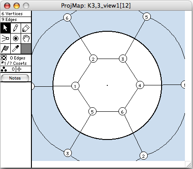Select the arrow pointer tool
This screenshot has width=193, height=169.
(5, 28)
